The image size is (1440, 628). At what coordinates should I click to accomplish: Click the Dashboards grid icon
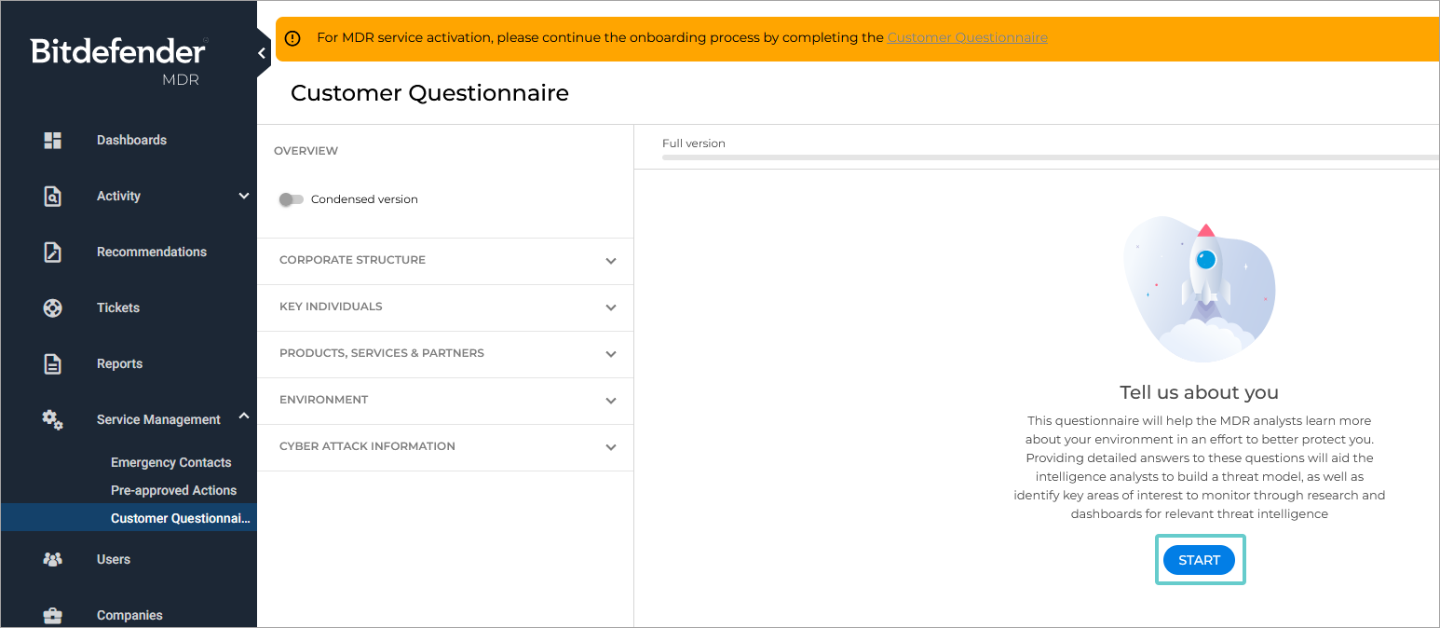pos(53,141)
